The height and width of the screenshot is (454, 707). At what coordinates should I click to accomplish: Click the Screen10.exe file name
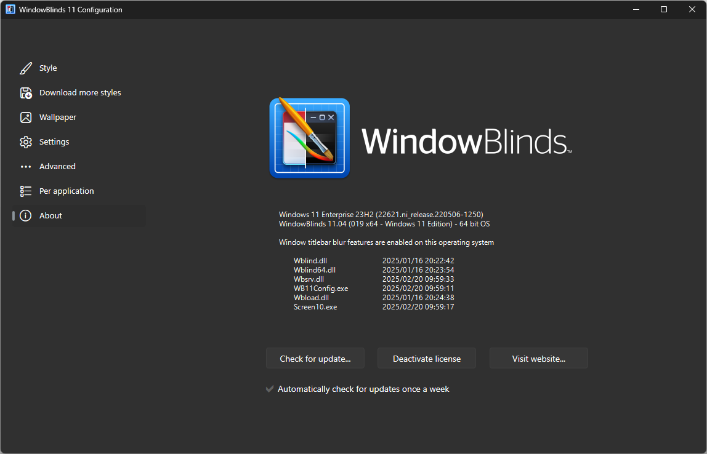point(315,307)
